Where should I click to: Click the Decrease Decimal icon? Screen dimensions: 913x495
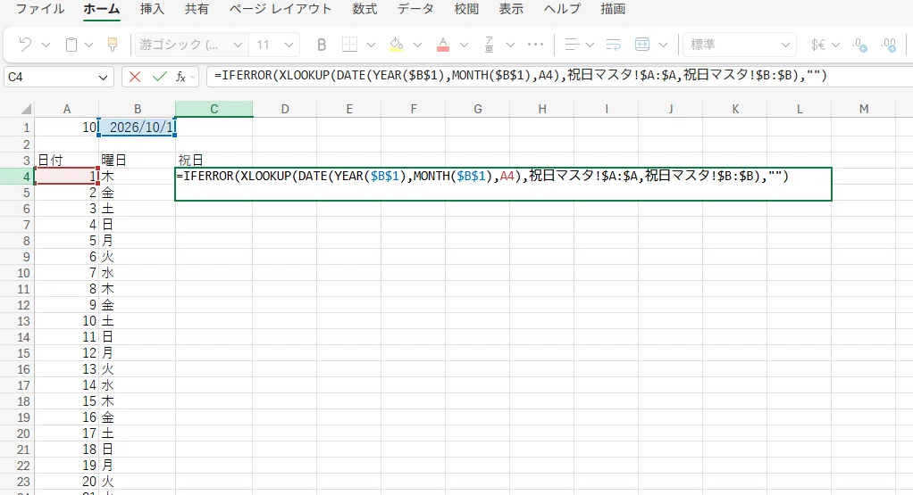click(x=889, y=45)
